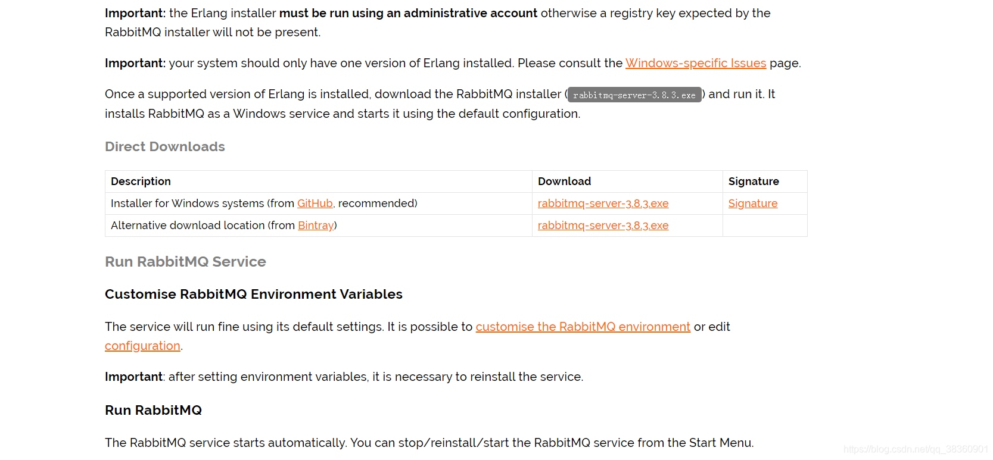Click 'The RabbitMQ service starts automatically' sentence
The height and width of the screenshot is (460, 993).
pos(226,443)
